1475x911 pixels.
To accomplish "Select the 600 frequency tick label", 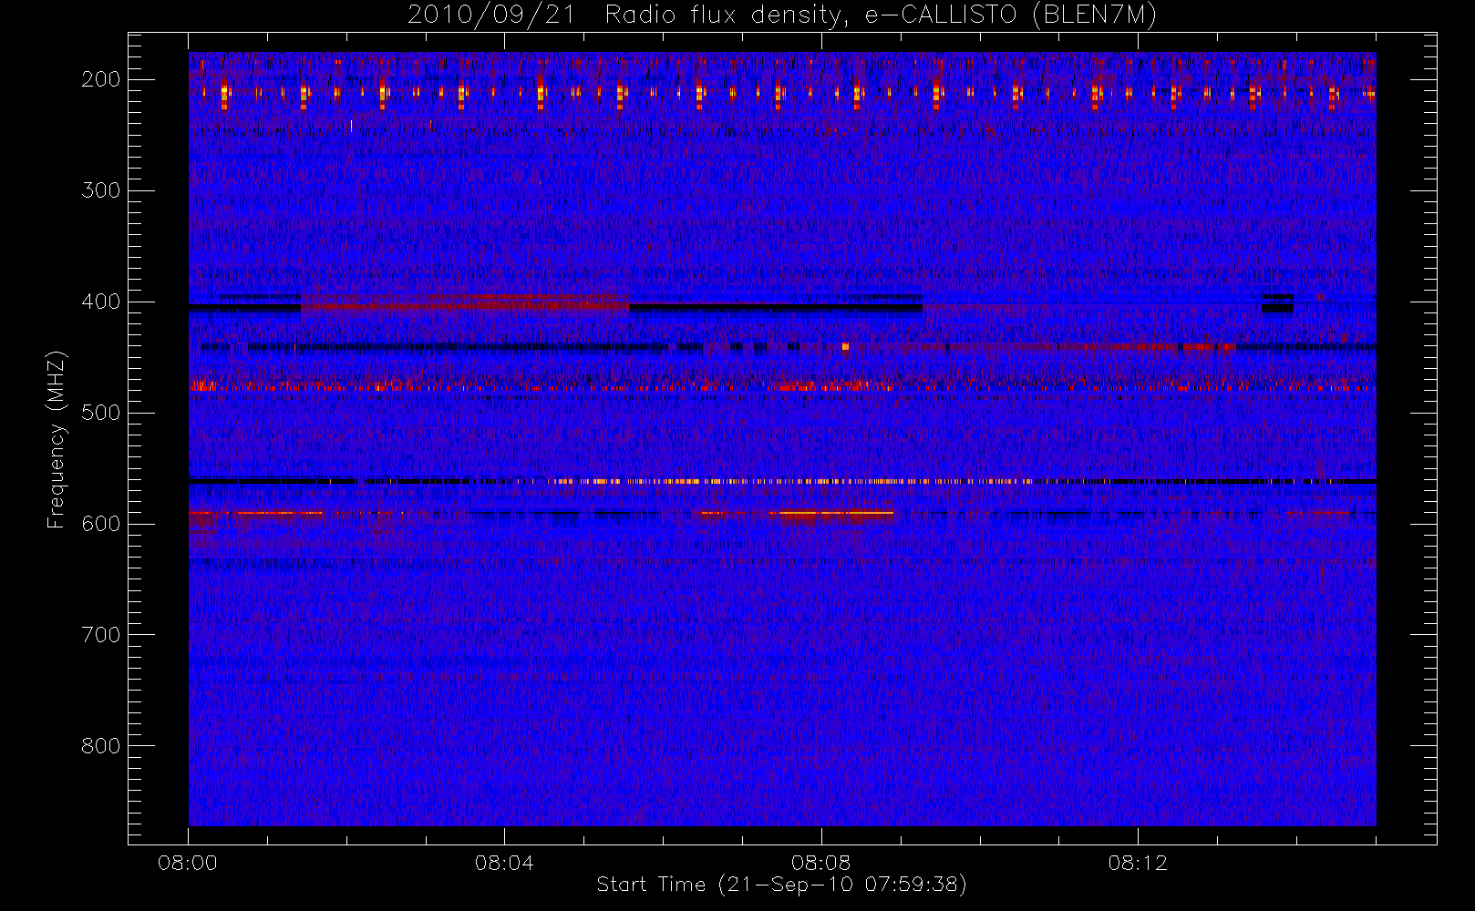I will coord(100,524).
